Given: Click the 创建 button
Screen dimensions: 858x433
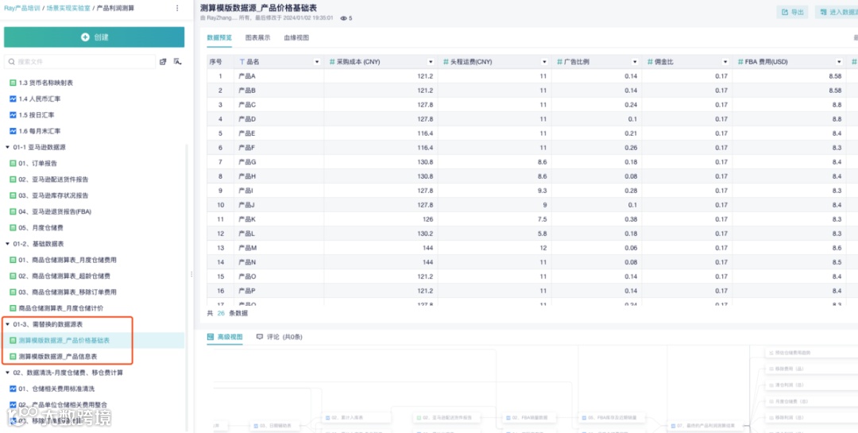Looking at the screenshot, I should click(94, 37).
